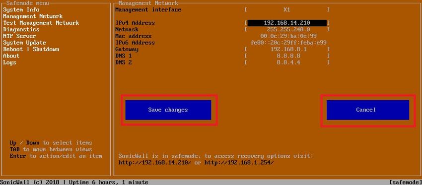422x185 pixels.
Task: Select Management Network menu entry
Action: (x=33, y=16)
